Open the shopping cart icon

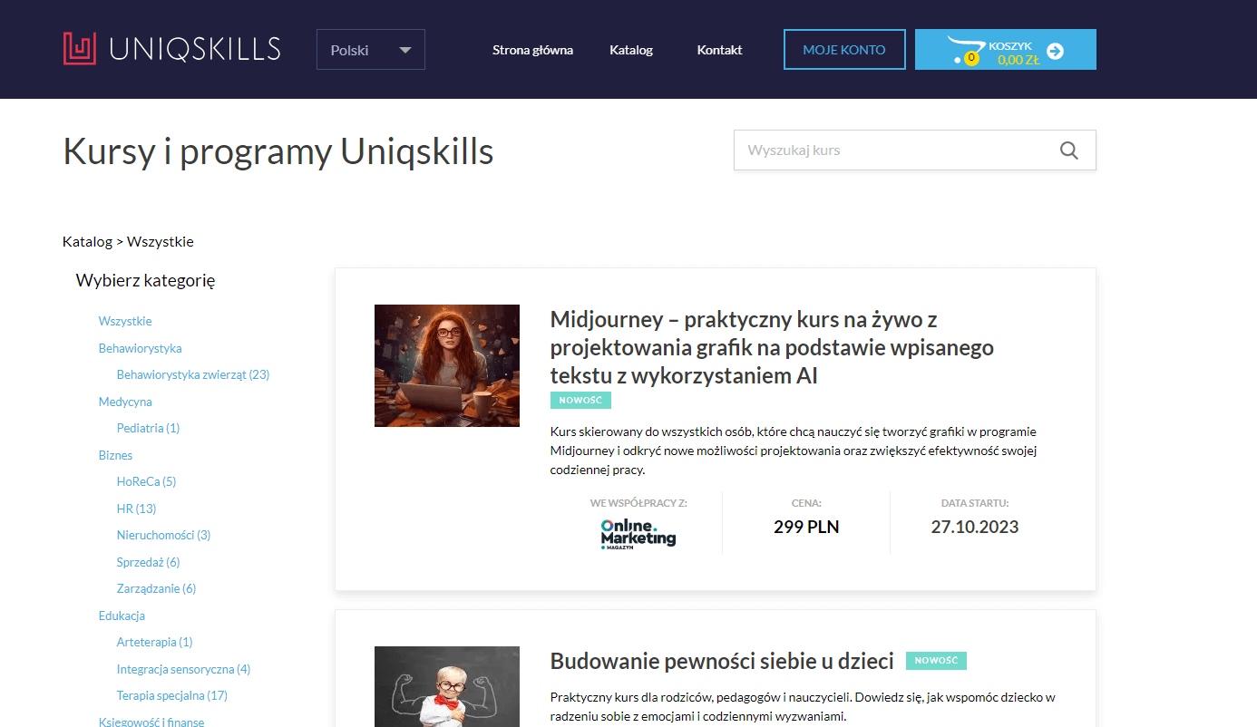965,50
